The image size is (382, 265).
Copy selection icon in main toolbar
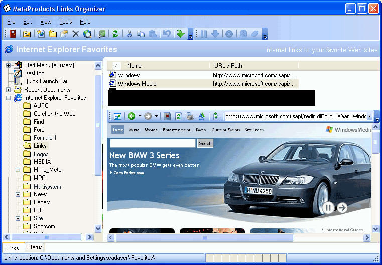[x=141, y=34]
